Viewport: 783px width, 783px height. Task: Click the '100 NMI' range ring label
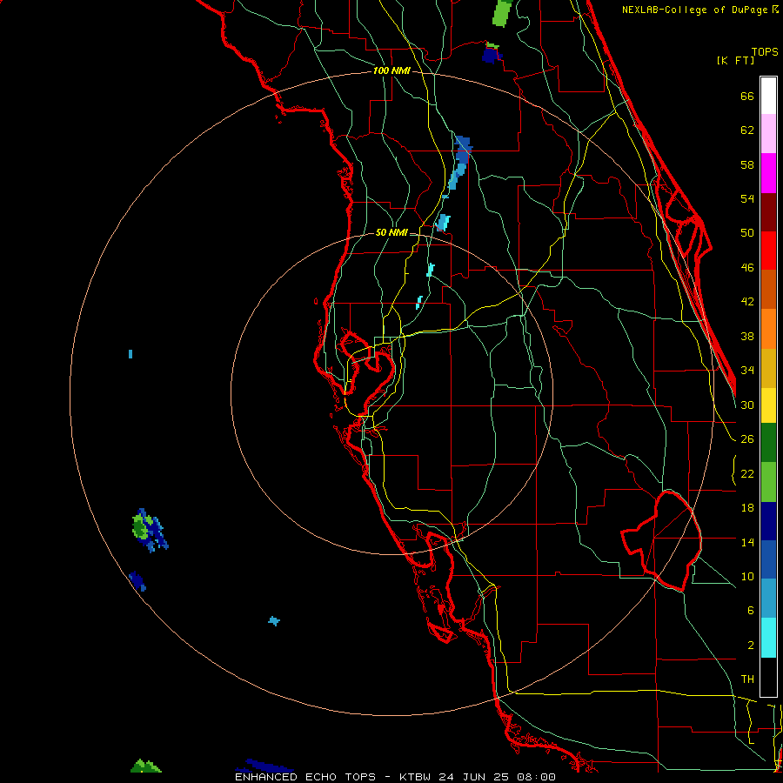391,71
